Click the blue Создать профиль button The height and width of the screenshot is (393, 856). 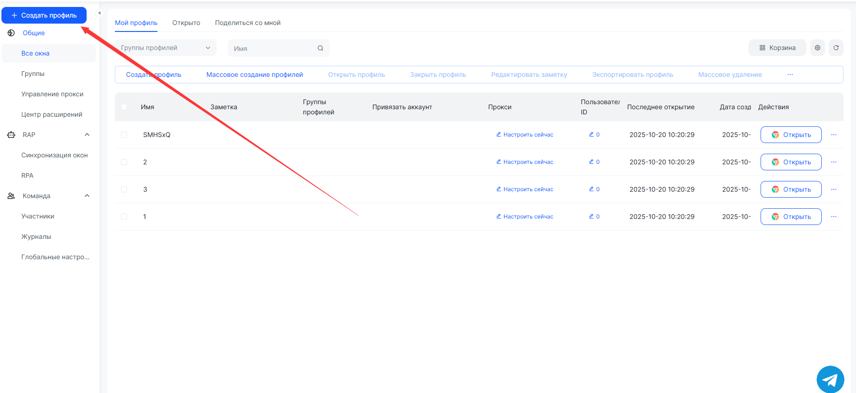click(44, 15)
